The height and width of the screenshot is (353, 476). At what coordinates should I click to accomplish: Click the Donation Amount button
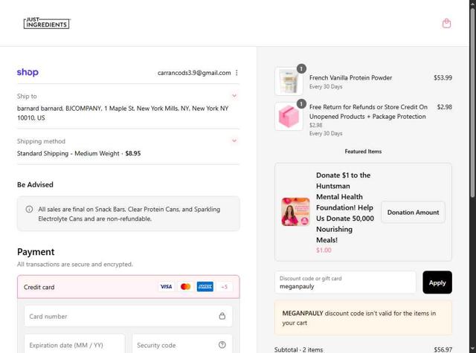[x=414, y=213]
